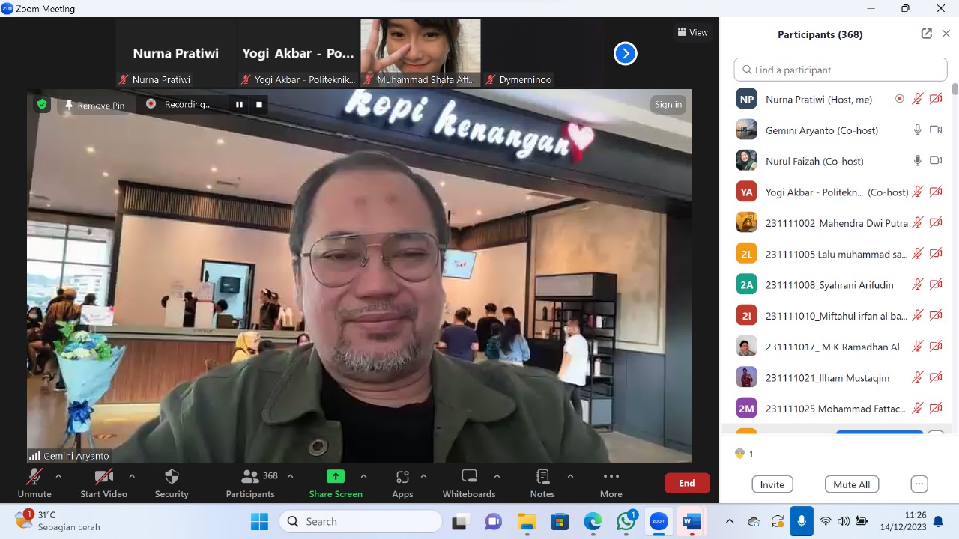959x539 pixels.
Task: Click the taskbar Search box
Action: click(360, 521)
